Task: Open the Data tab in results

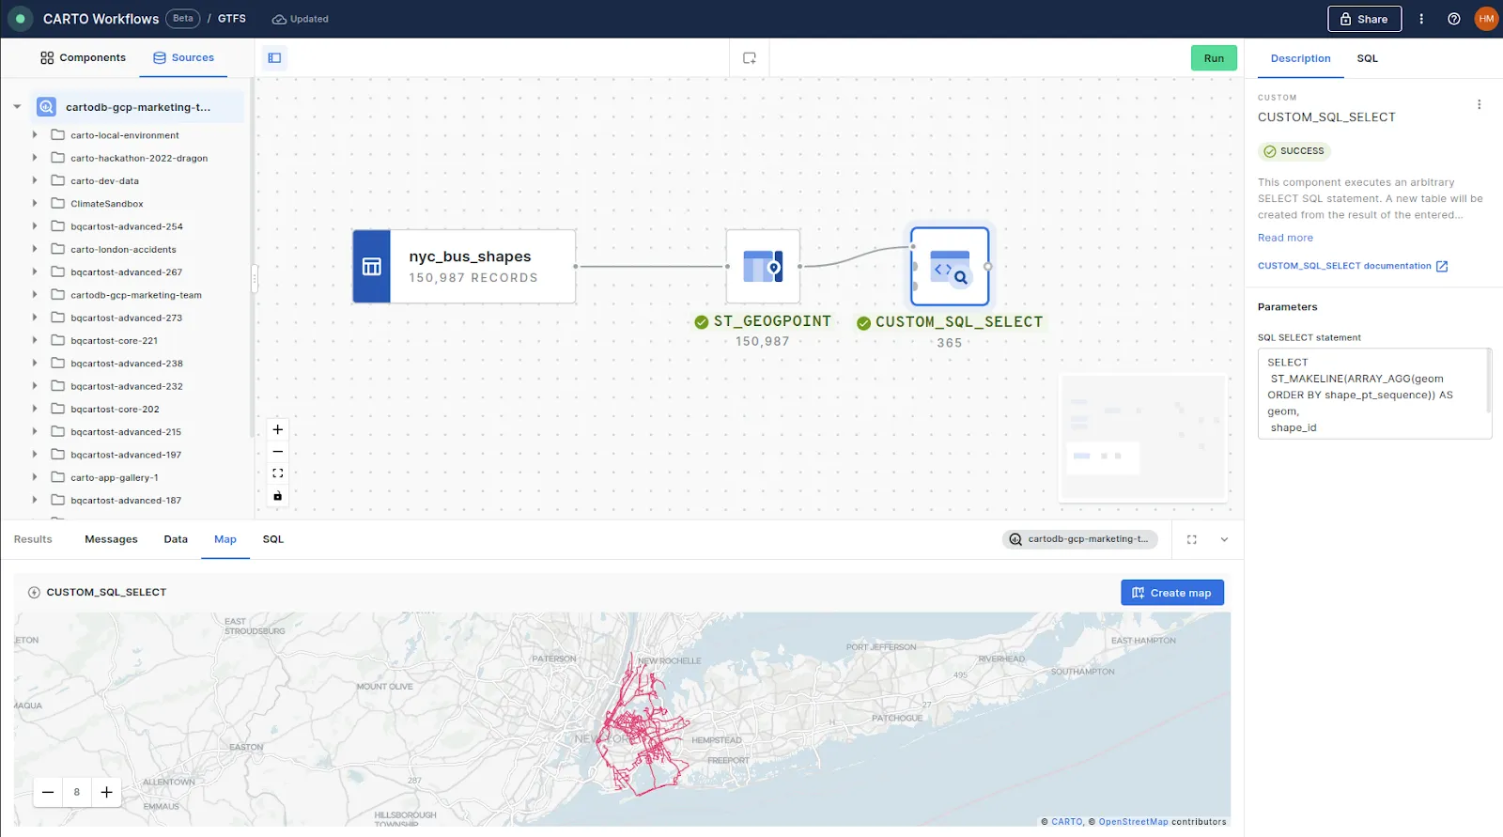Action: [176, 539]
